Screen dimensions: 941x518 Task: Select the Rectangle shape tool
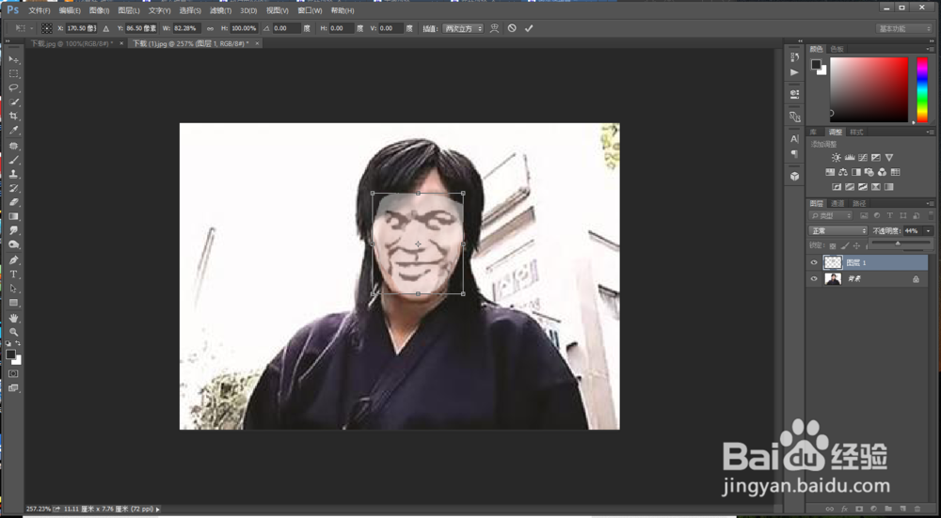(x=13, y=303)
